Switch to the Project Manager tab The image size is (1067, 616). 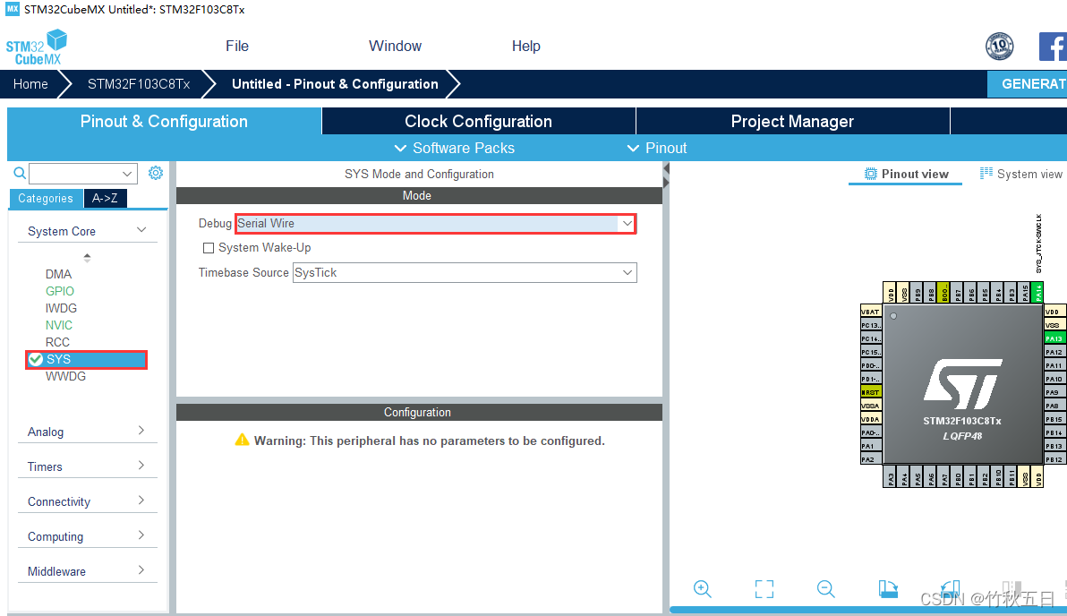(x=793, y=121)
